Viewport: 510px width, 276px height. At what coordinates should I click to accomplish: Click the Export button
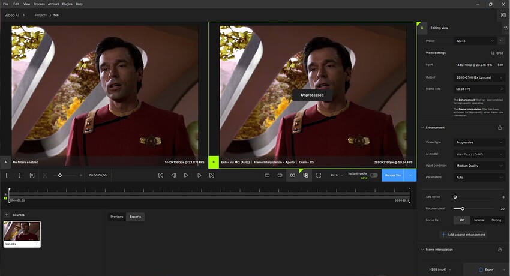pos(487,269)
